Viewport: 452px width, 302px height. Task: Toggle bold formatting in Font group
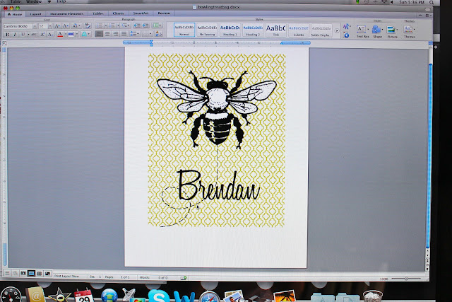click(8, 35)
